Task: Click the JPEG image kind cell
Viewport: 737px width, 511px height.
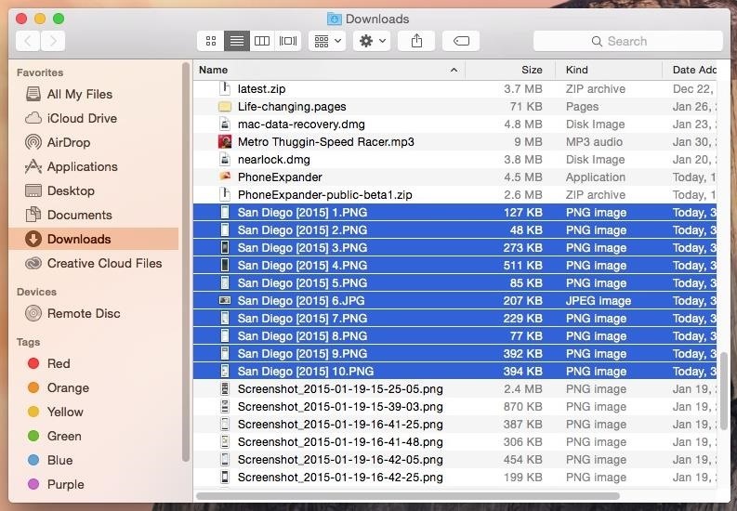Action: (599, 301)
